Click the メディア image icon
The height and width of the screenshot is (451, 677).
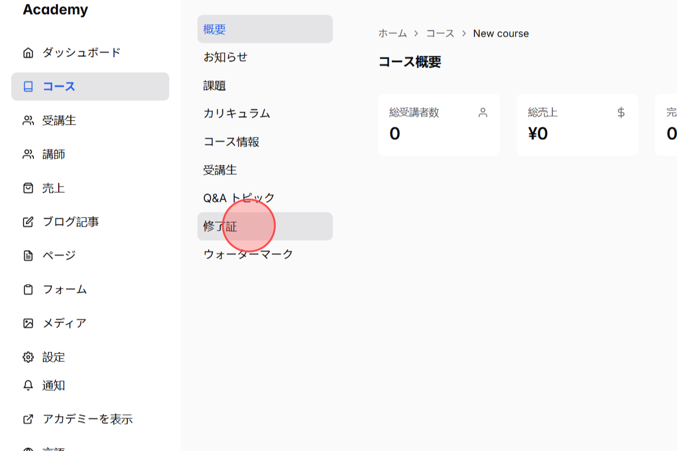coord(27,323)
